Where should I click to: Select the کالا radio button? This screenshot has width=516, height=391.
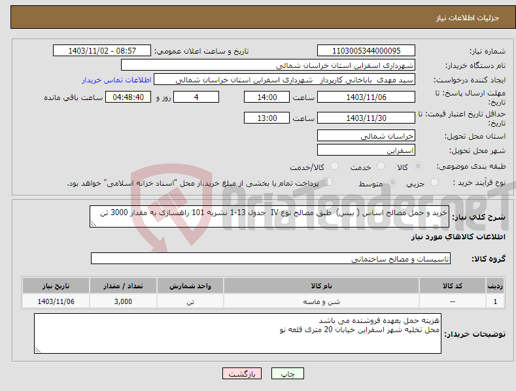pos(418,166)
